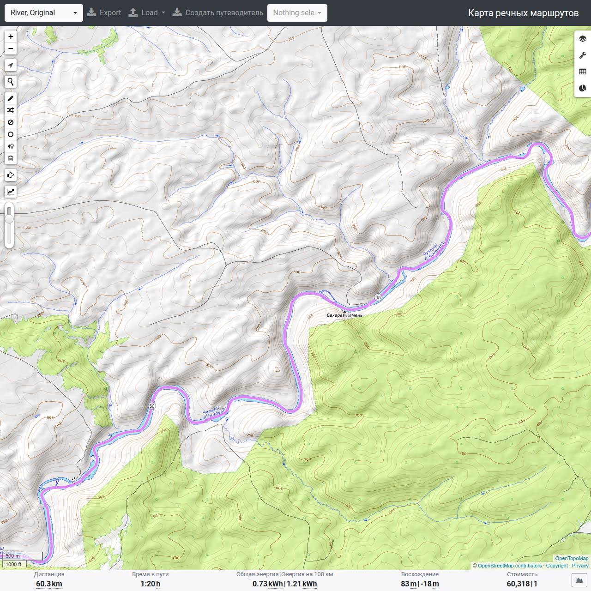Open the OpenStreetMap contributors link
The height and width of the screenshot is (591, 591).
tap(510, 566)
